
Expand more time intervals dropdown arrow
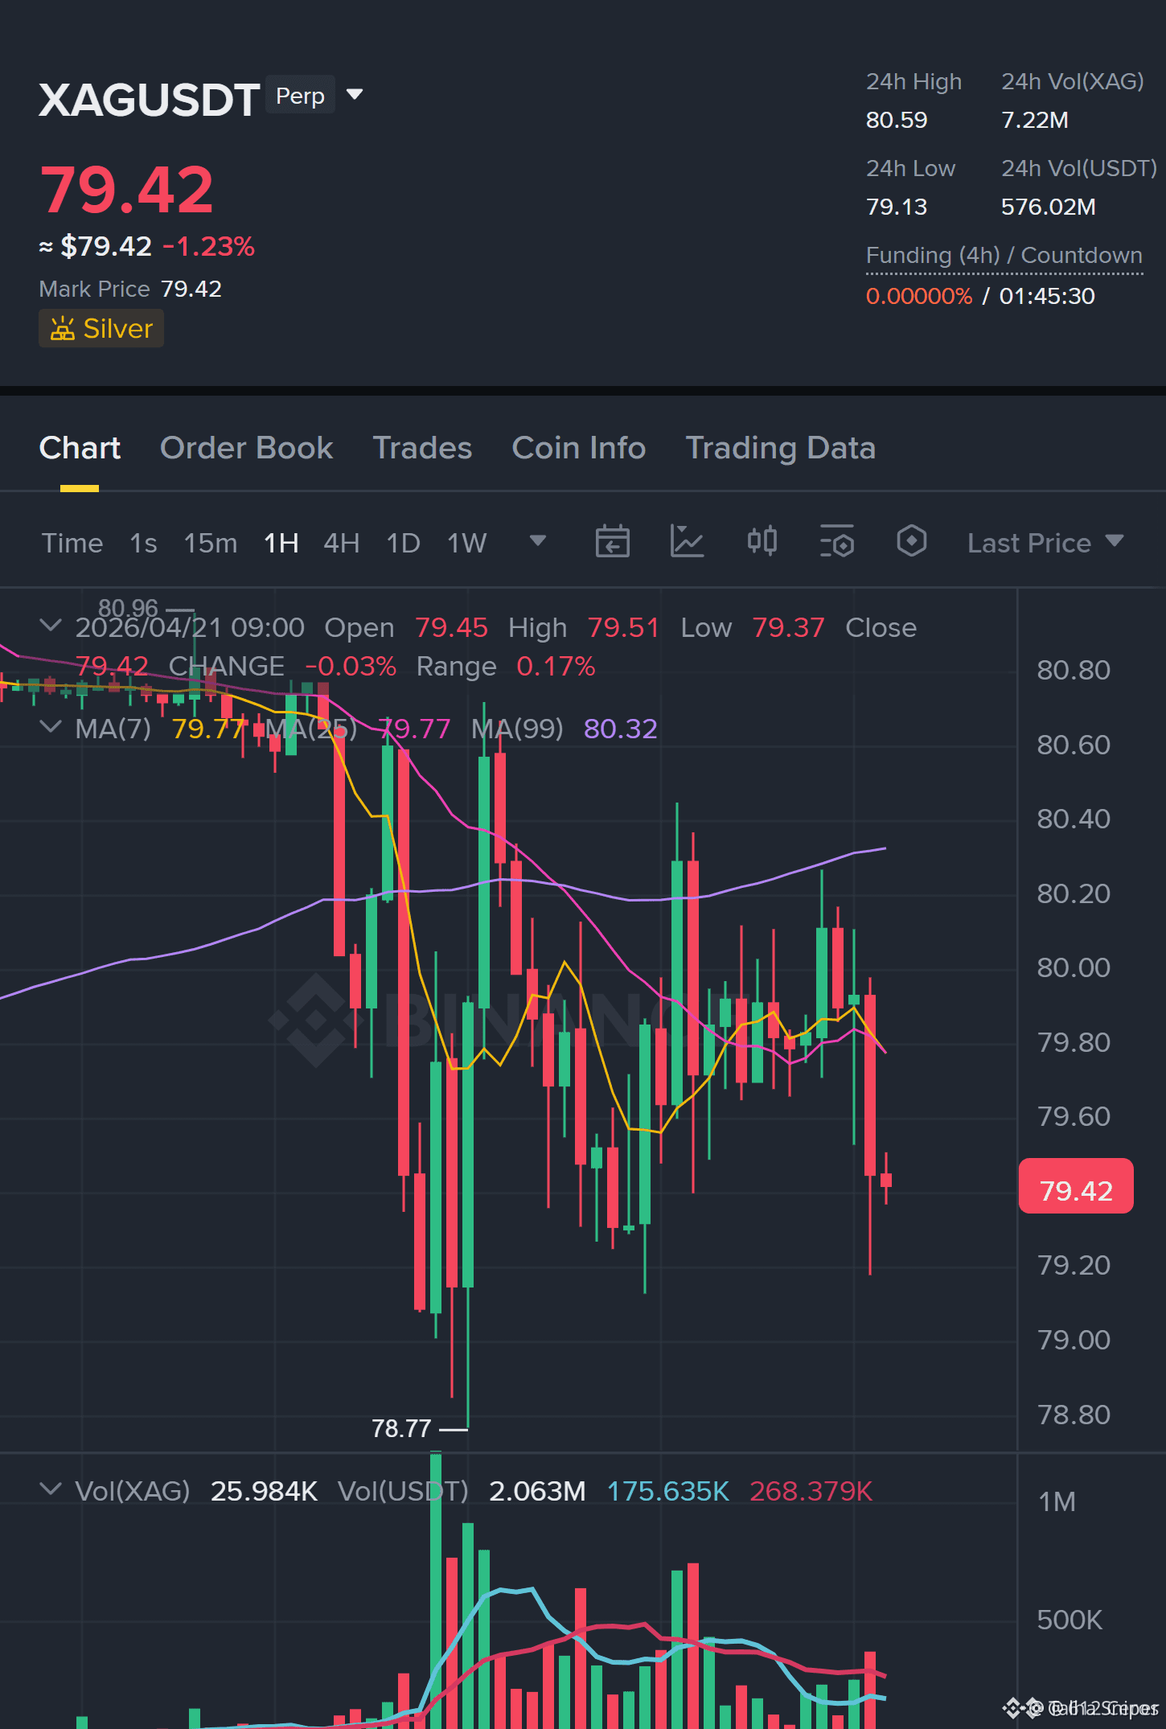(538, 540)
